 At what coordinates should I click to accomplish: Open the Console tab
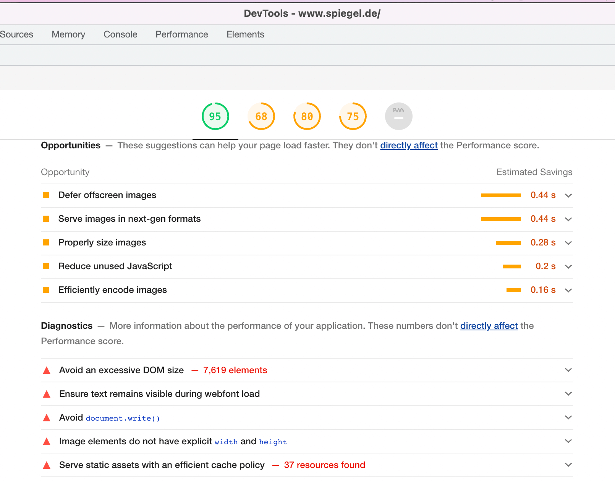(x=120, y=34)
